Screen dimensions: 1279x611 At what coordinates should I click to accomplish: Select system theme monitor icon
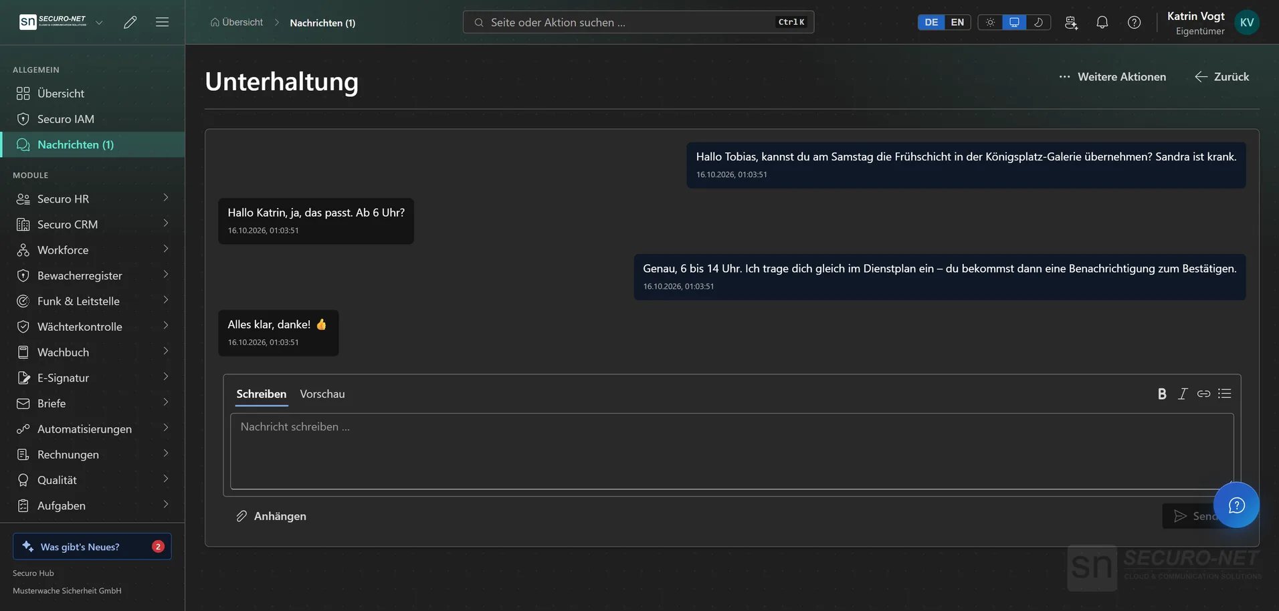coord(1014,22)
